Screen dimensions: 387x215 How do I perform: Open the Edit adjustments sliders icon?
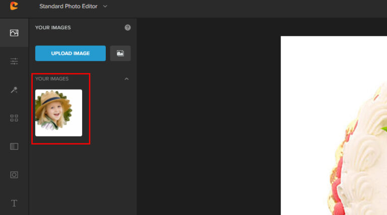14,61
